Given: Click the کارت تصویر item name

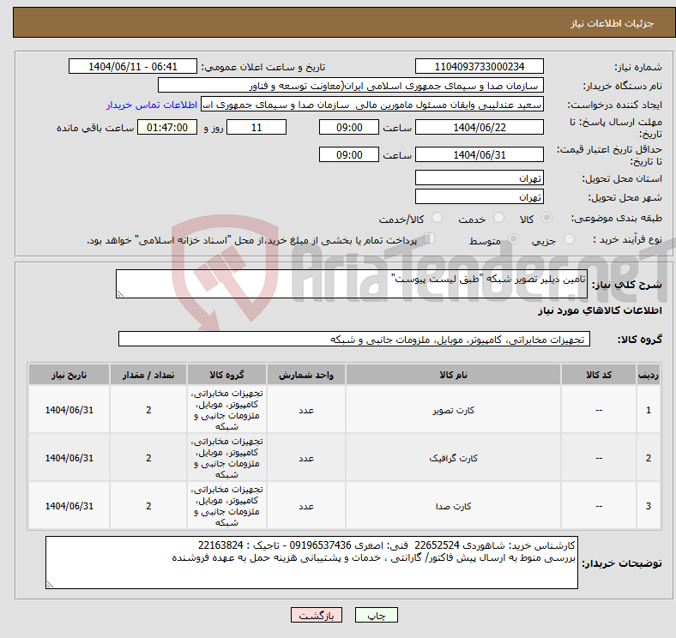Looking at the screenshot, I should tap(453, 411).
